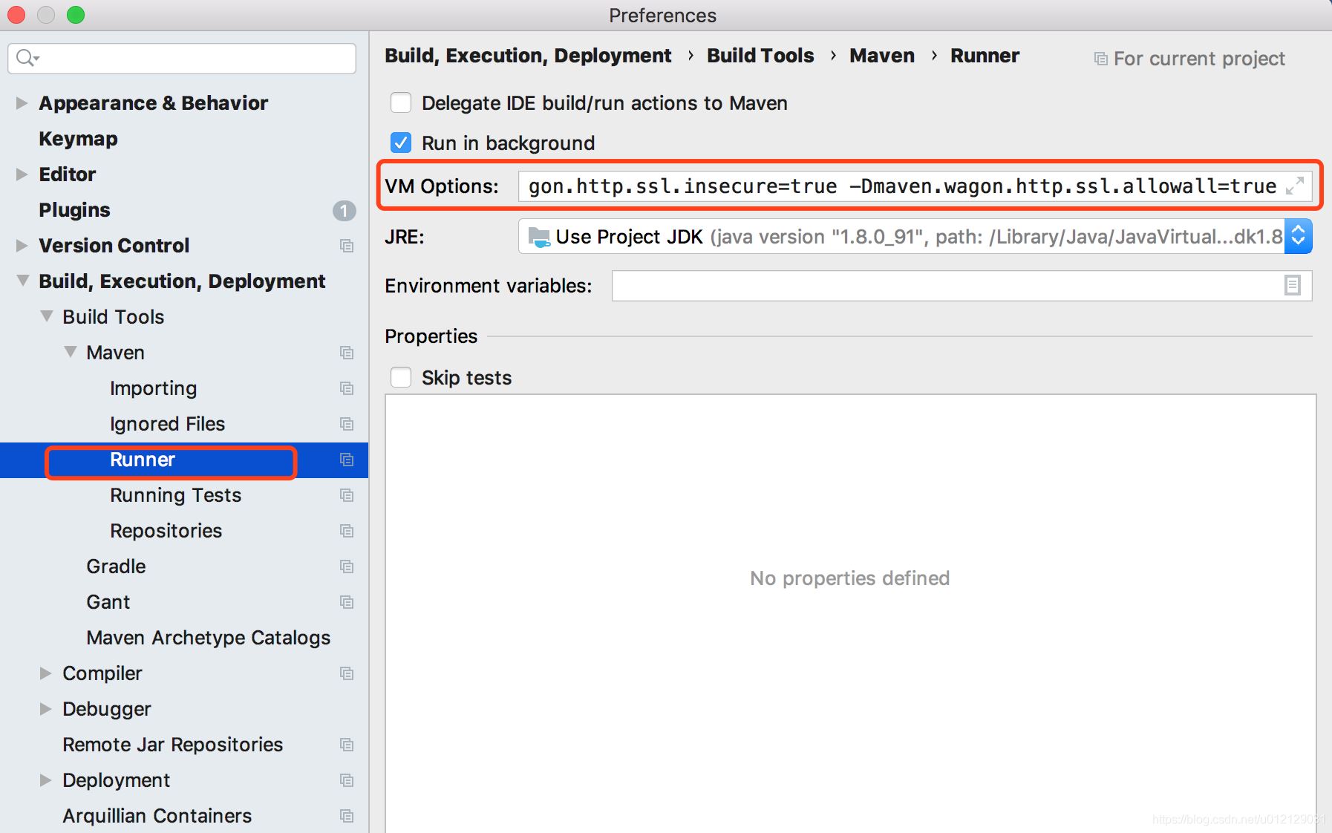The image size is (1332, 833).
Task: Click project-level icon beside Remote Jar Repositories
Action: click(x=347, y=745)
